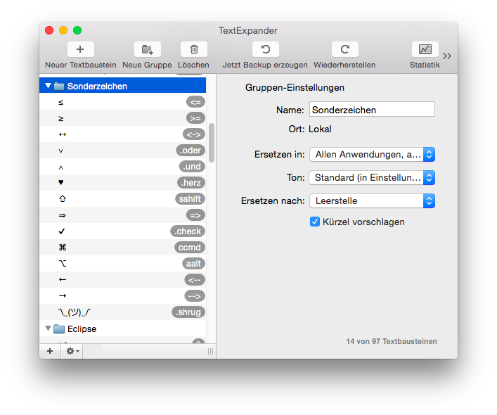The height and width of the screenshot is (415, 497).
Task: Select the ⇒ double arrow snippet
Action: (122, 215)
